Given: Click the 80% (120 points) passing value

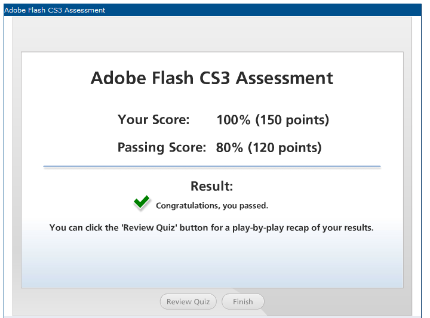Looking at the screenshot, I should coord(269,147).
